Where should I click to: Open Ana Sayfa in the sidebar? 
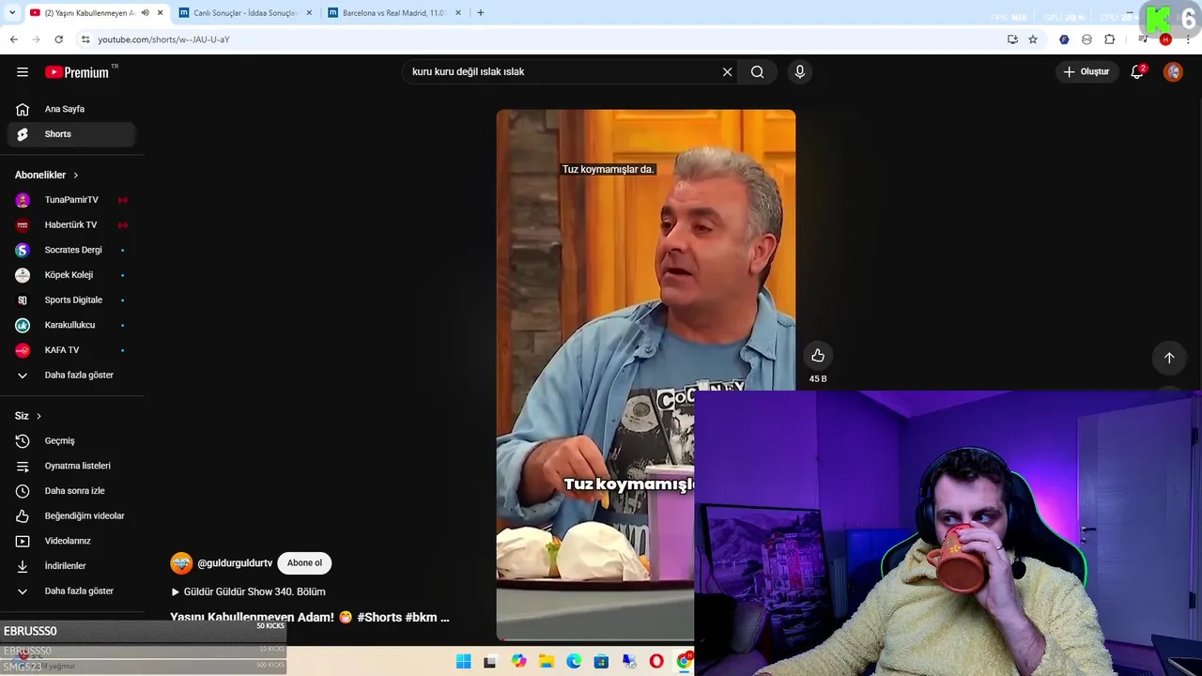70,109
